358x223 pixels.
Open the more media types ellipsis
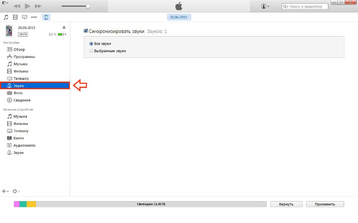point(34,17)
